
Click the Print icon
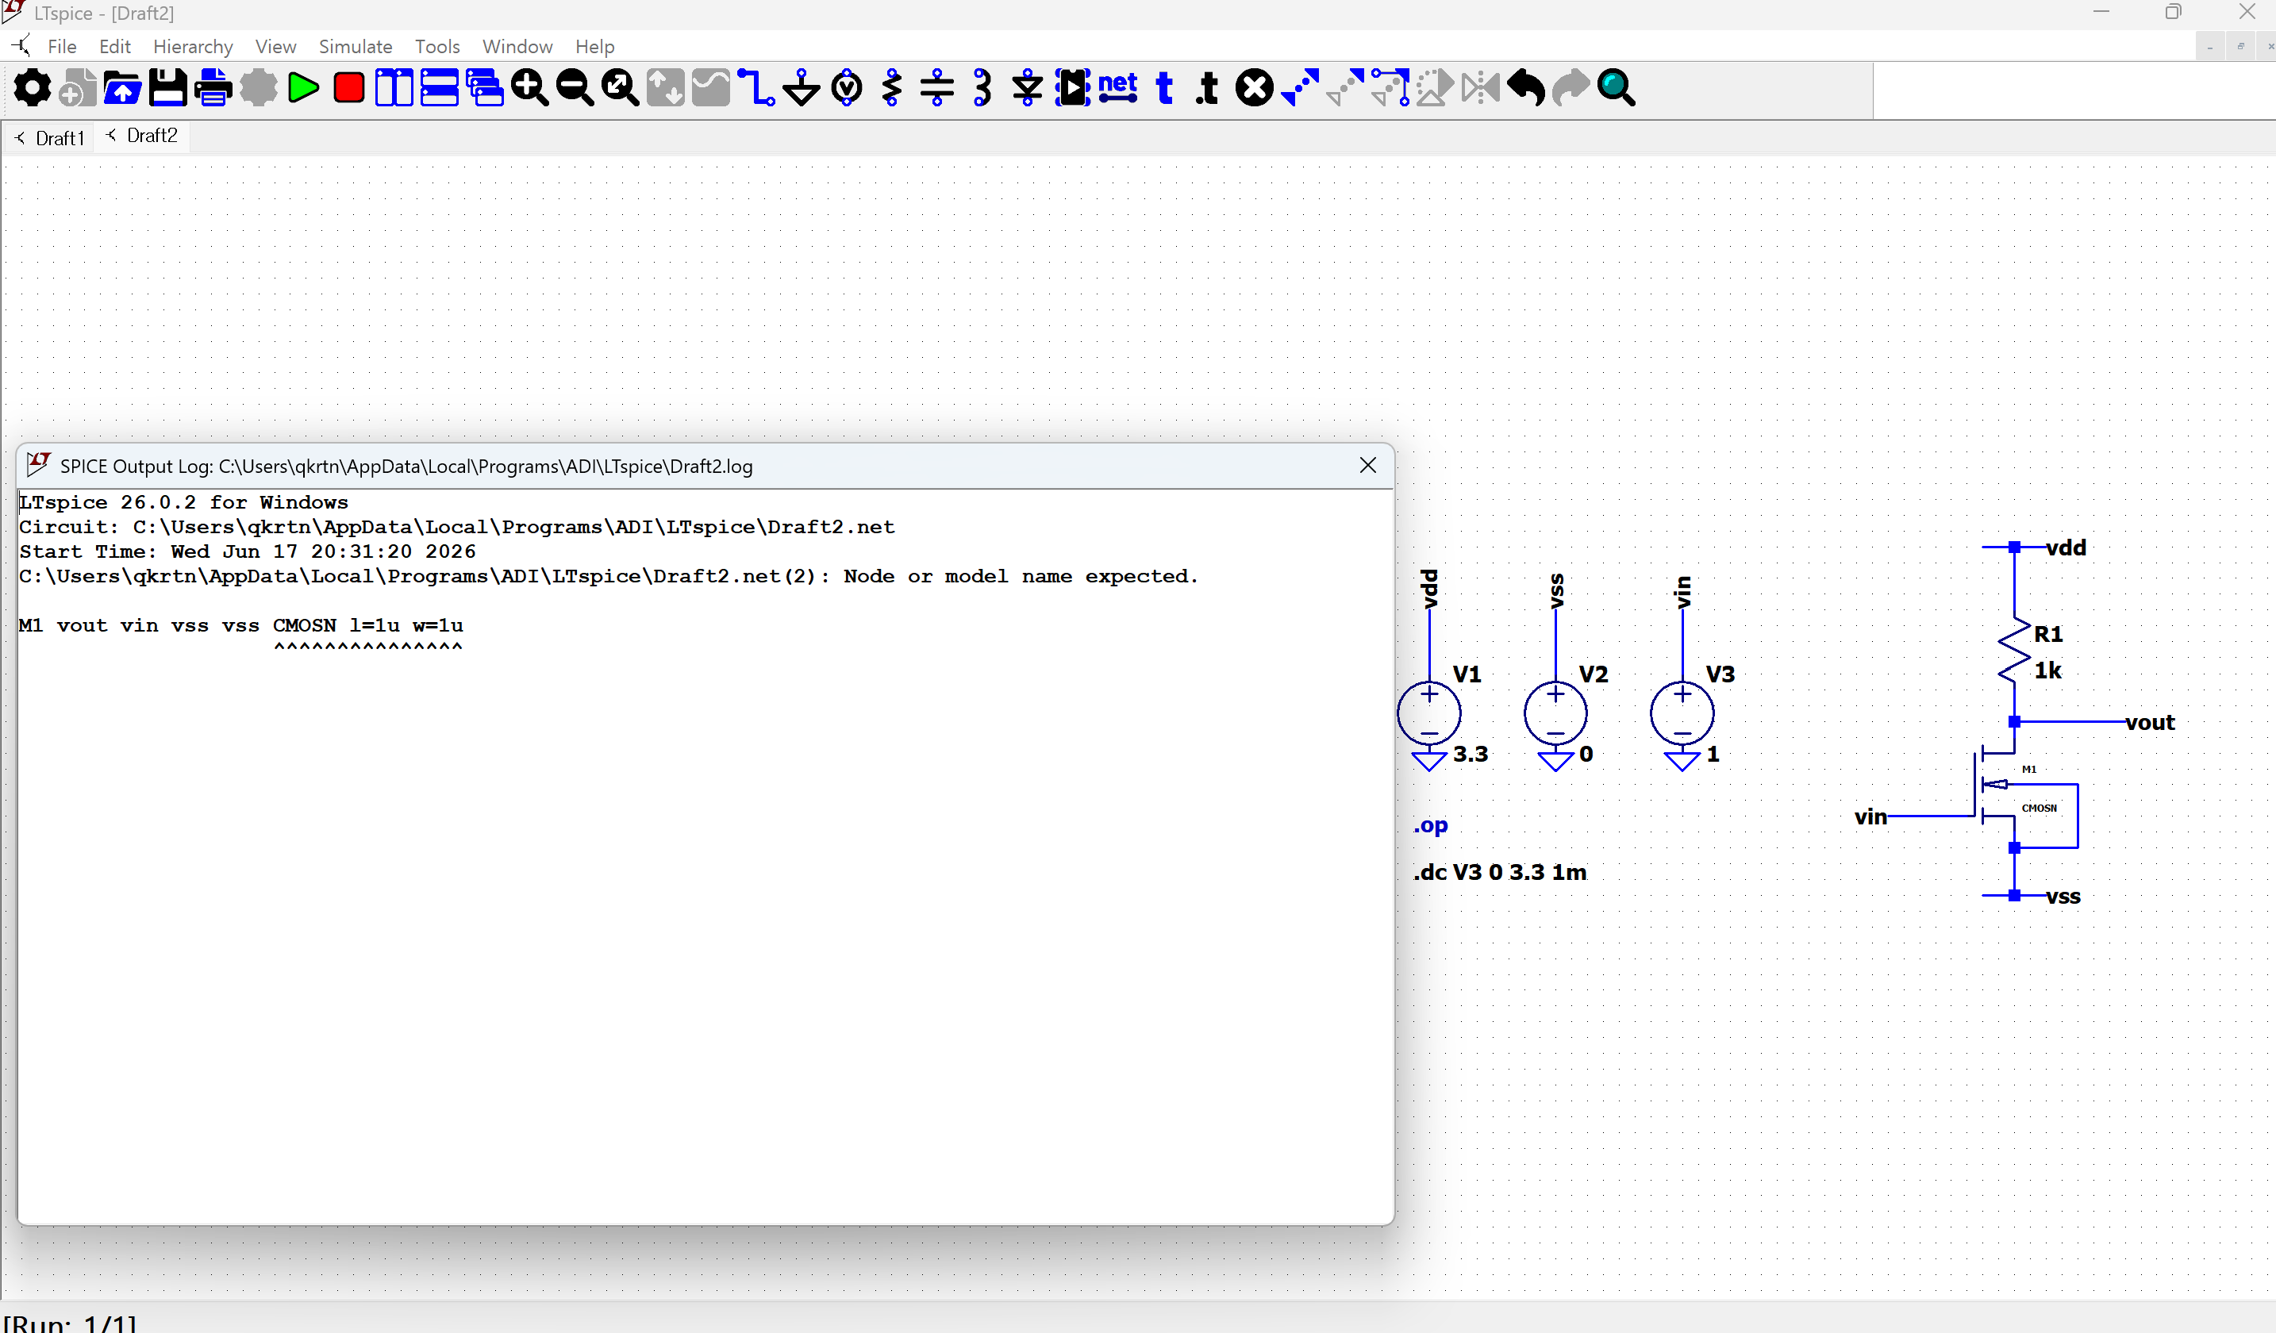click(213, 87)
